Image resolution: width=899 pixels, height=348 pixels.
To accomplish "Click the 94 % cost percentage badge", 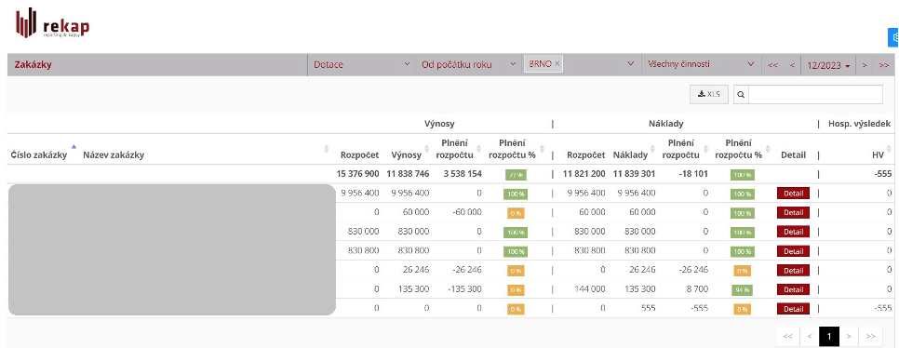I will pyautogui.click(x=743, y=290).
